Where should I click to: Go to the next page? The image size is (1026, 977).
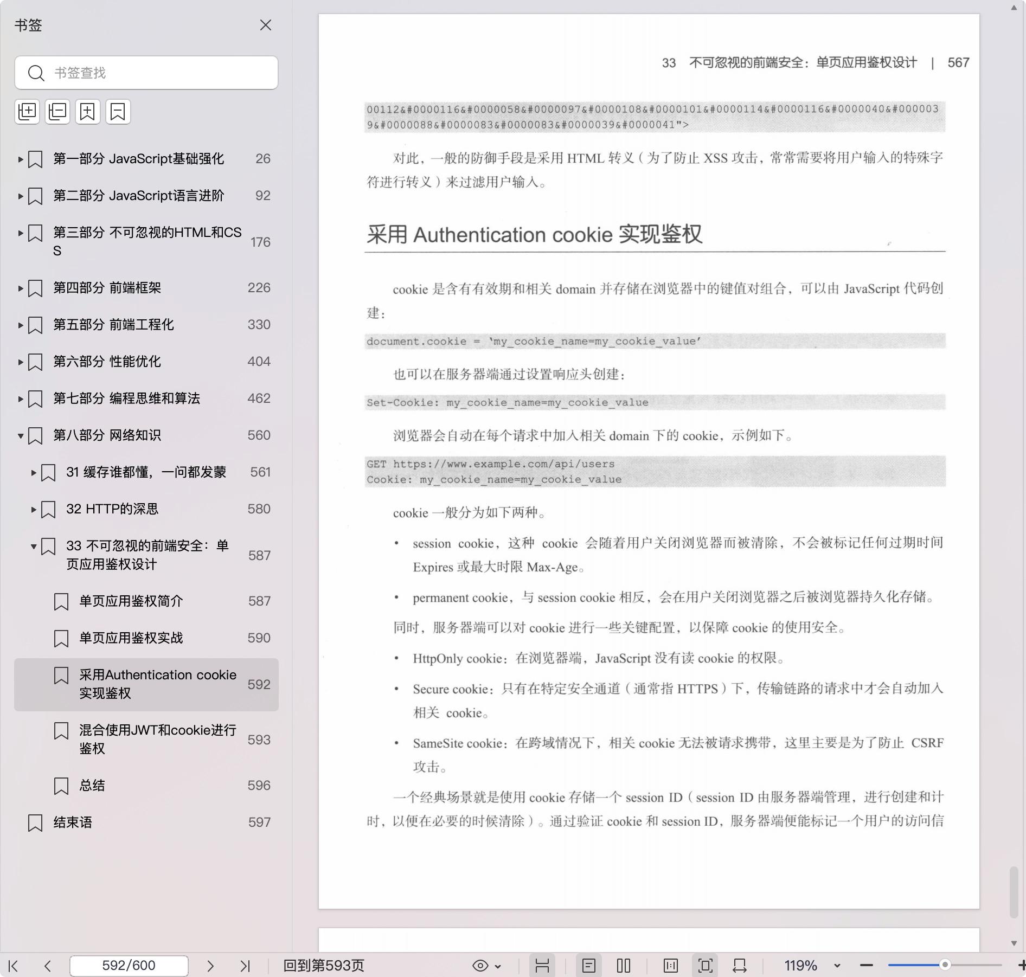pos(210,966)
